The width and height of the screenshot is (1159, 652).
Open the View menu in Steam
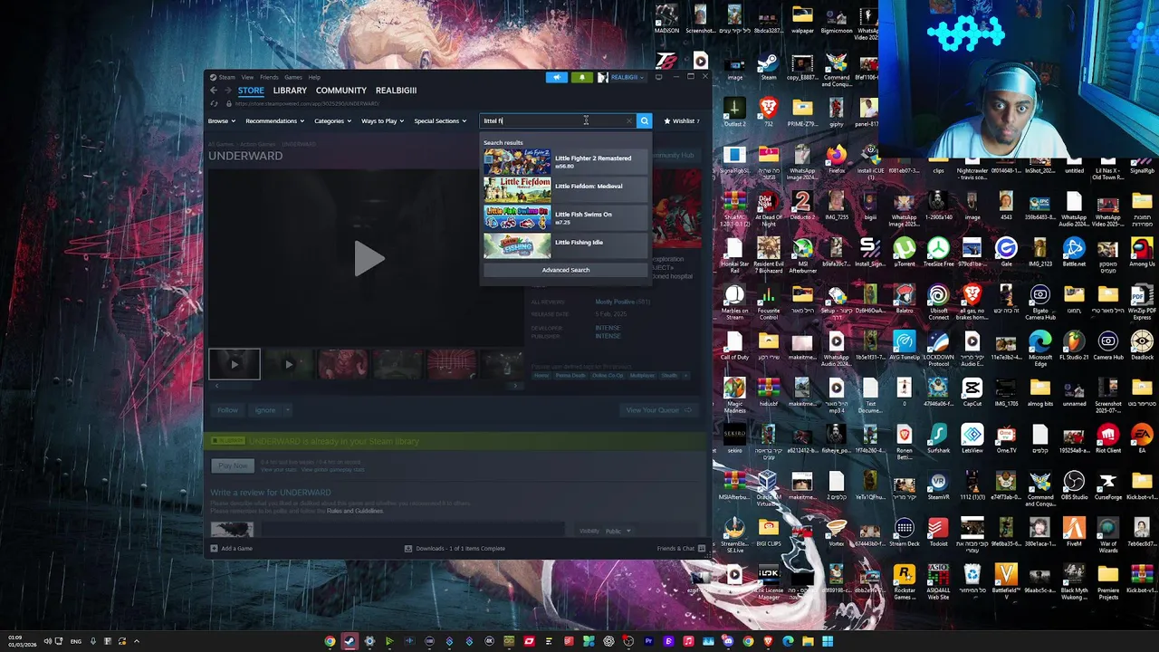coord(247,77)
